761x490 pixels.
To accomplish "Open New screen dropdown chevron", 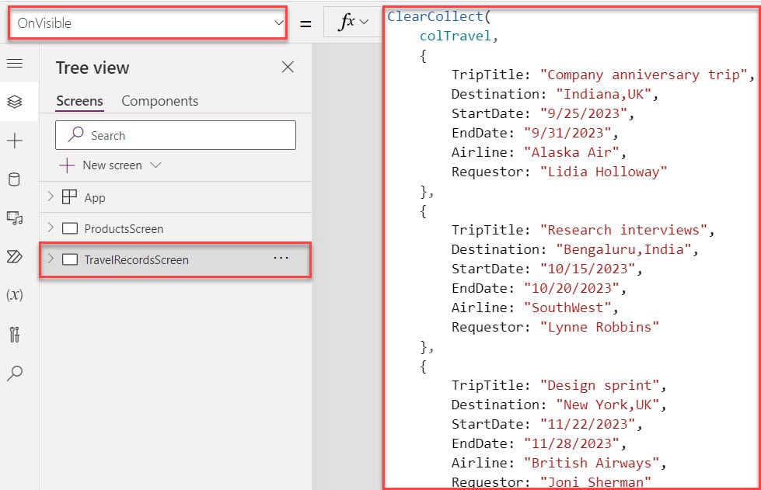I will tap(155, 165).
